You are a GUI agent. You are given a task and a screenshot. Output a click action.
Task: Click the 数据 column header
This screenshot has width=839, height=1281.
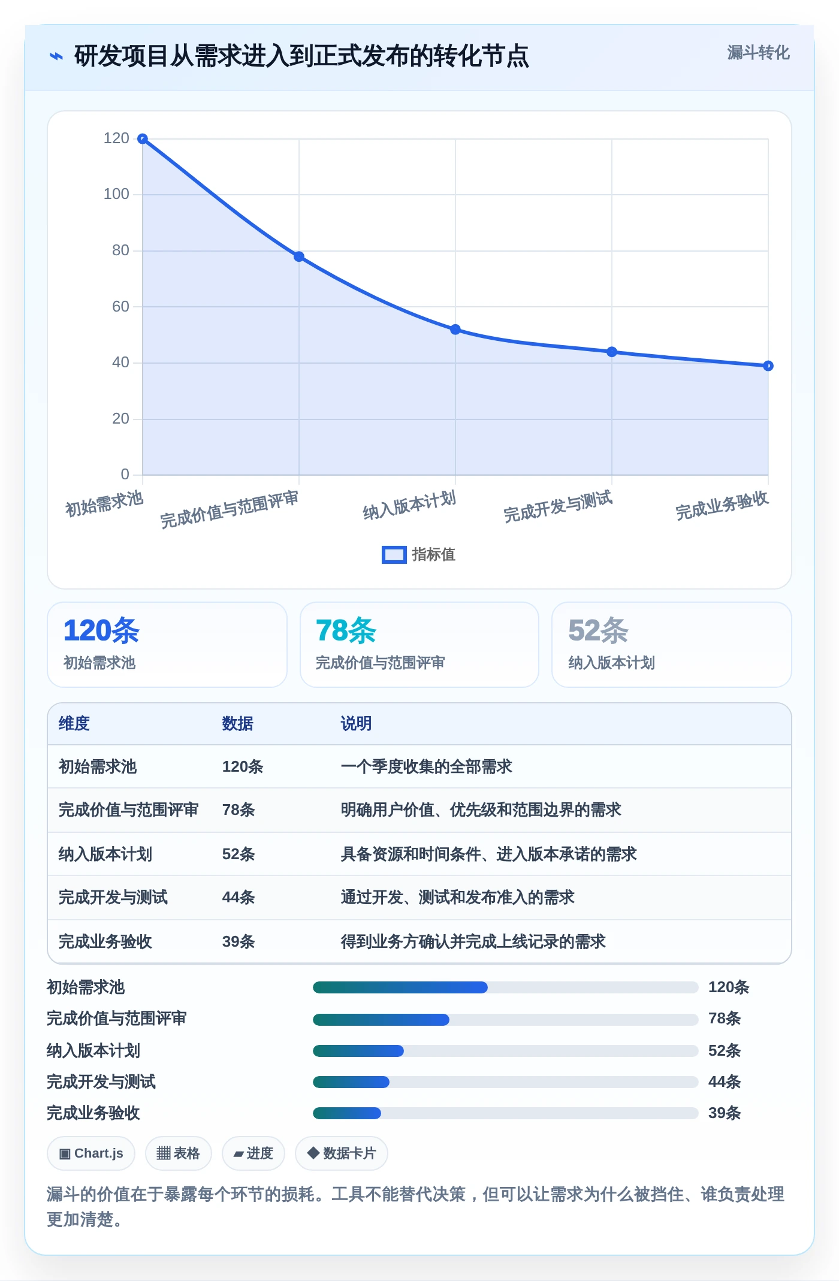pyautogui.click(x=238, y=724)
